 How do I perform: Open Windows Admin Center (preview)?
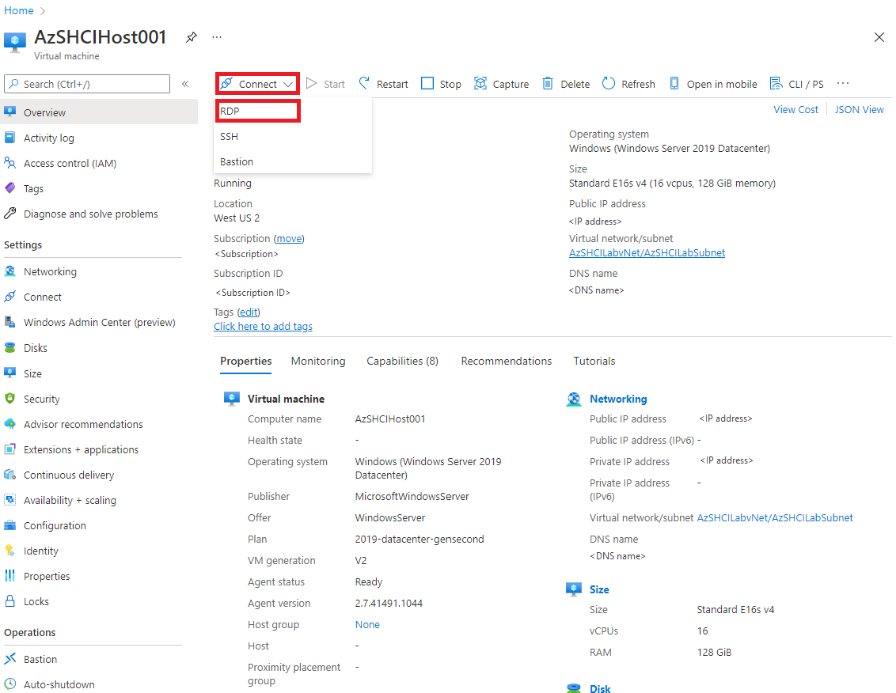99,322
